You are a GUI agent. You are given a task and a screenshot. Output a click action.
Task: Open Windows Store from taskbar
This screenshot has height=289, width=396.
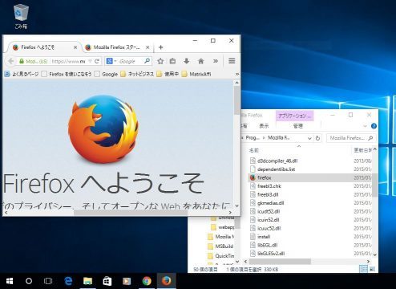click(107, 281)
